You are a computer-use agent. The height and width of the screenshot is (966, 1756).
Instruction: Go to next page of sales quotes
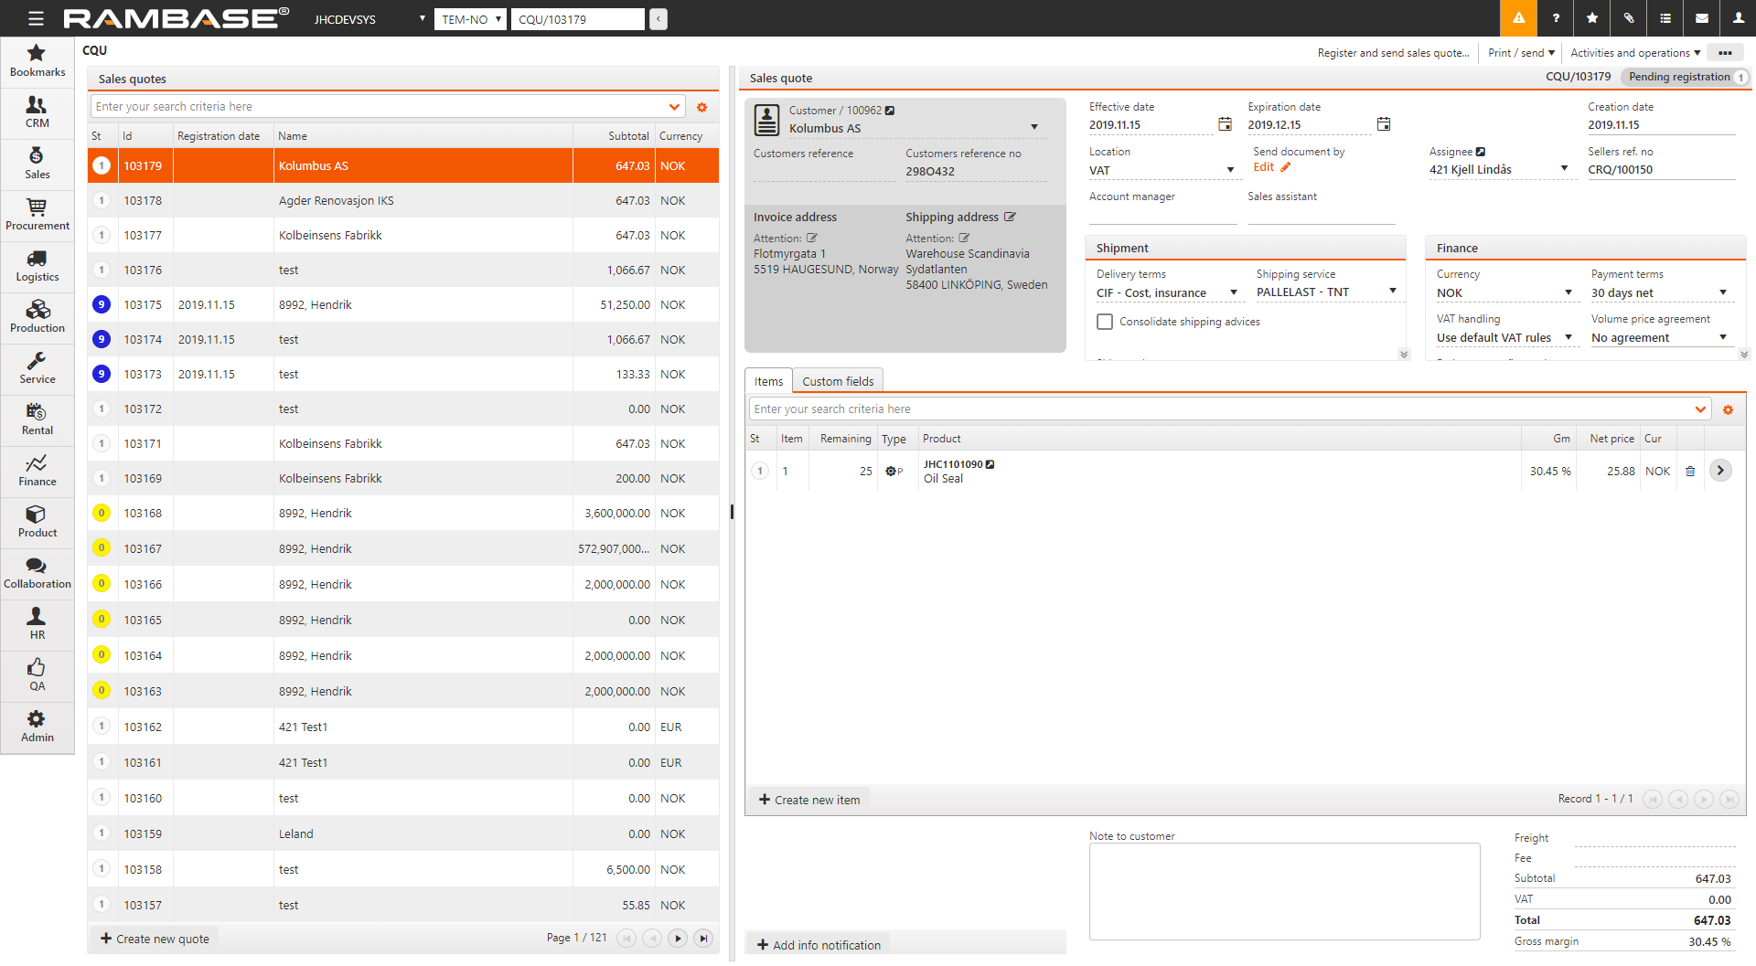coord(678,938)
